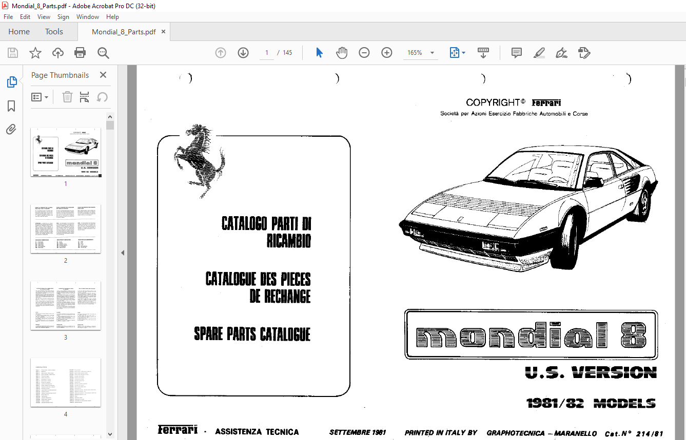Zoom out with minus icon
This screenshot has height=440, width=686.
(364, 53)
